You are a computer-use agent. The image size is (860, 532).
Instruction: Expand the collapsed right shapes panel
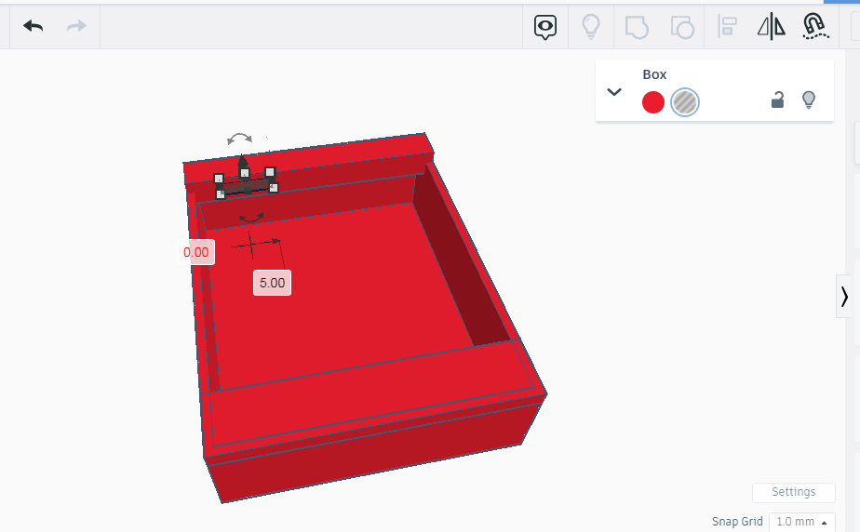pyautogui.click(x=843, y=297)
